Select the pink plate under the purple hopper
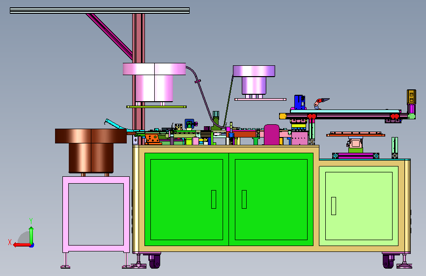This screenshot has height=276, width=426. pyautogui.click(x=260, y=99)
